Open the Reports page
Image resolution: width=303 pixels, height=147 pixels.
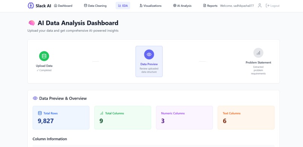click(x=210, y=6)
